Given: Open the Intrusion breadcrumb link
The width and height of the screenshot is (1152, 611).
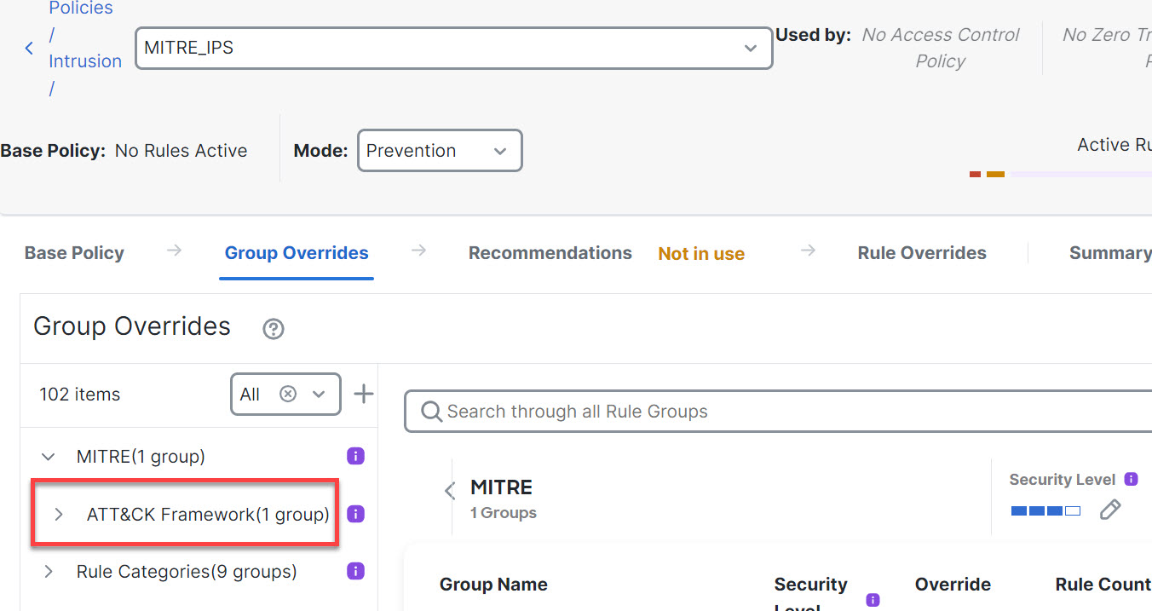Looking at the screenshot, I should (85, 61).
